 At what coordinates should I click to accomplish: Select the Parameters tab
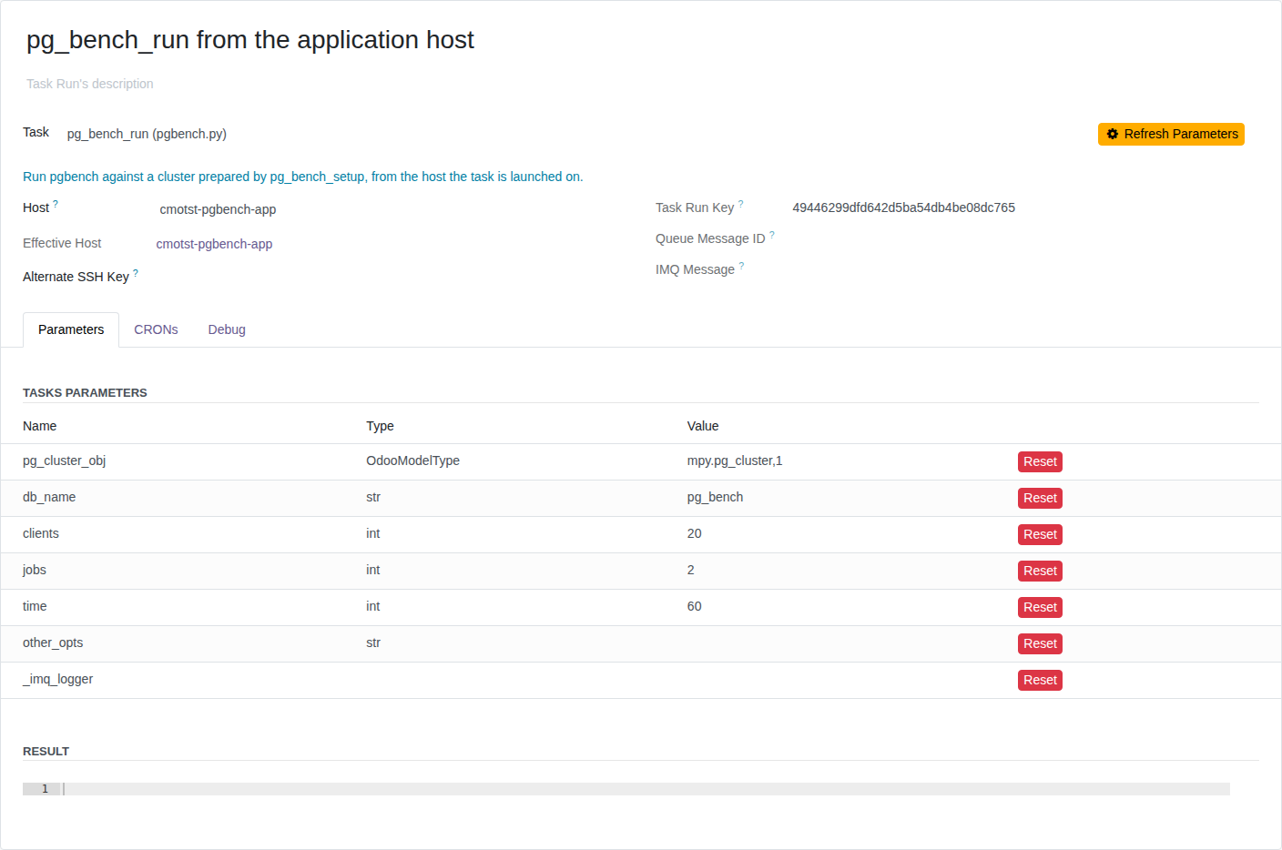(71, 329)
